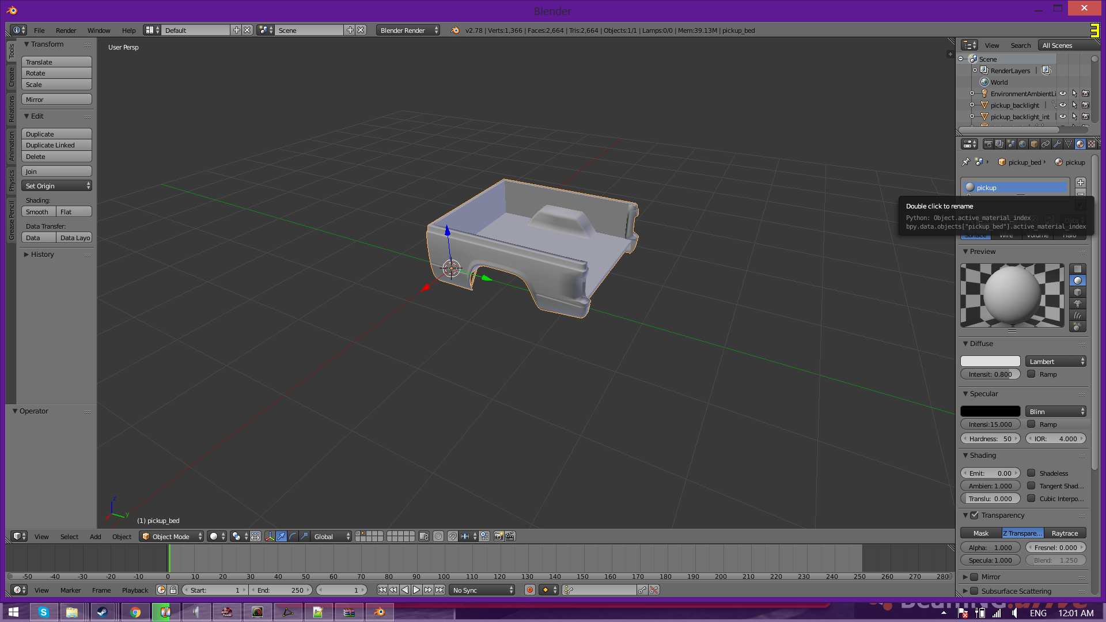Open the Render menu
Viewport: 1106px width, 622px height.
click(x=66, y=31)
